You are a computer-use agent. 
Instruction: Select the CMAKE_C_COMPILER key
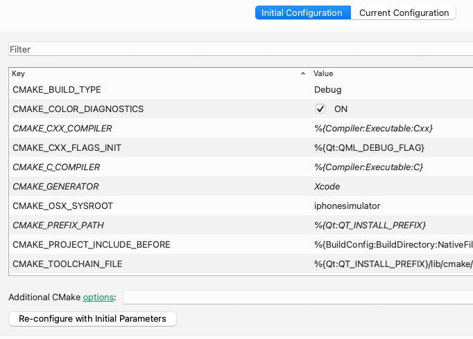click(x=56, y=167)
